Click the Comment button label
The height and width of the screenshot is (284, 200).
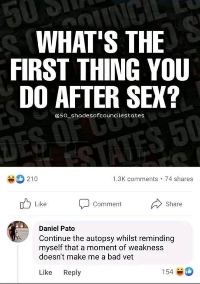[x=107, y=204]
